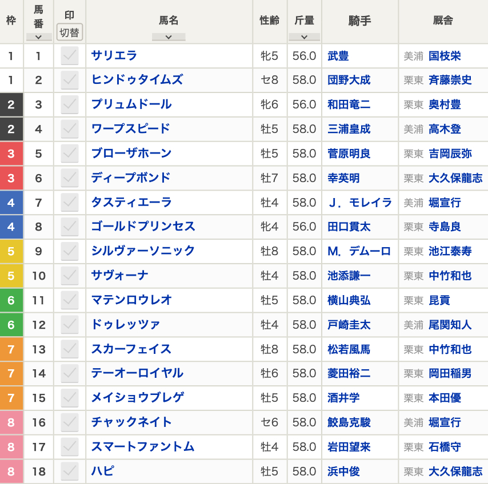Click the 切替 button under 印
Image resolution: width=488 pixels, height=484 pixels.
click(x=69, y=33)
